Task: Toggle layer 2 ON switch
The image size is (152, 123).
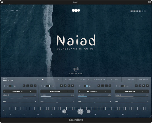Action: click(x=48, y=86)
